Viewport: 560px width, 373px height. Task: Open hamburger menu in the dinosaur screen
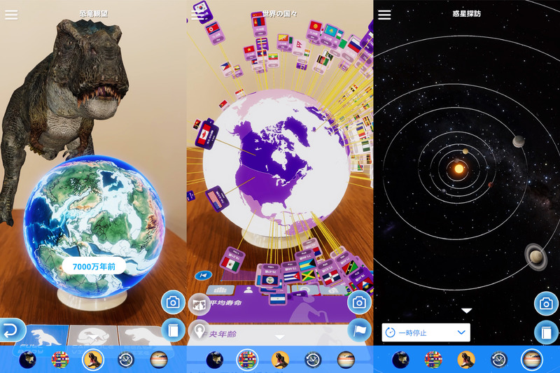pos(11,15)
